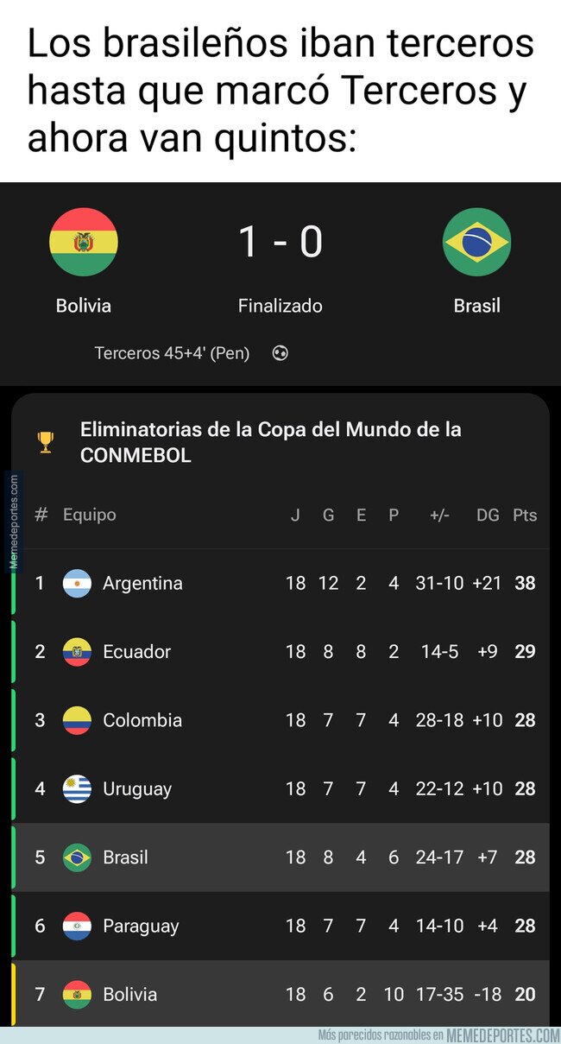Select the Argentina team name

point(142,584)
